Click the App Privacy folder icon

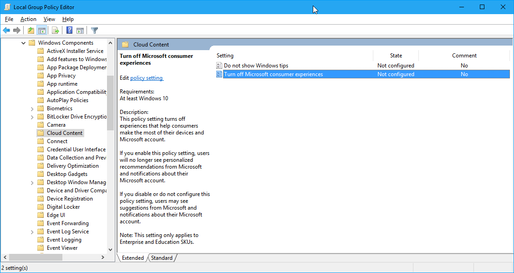click(x=41, y=76)
